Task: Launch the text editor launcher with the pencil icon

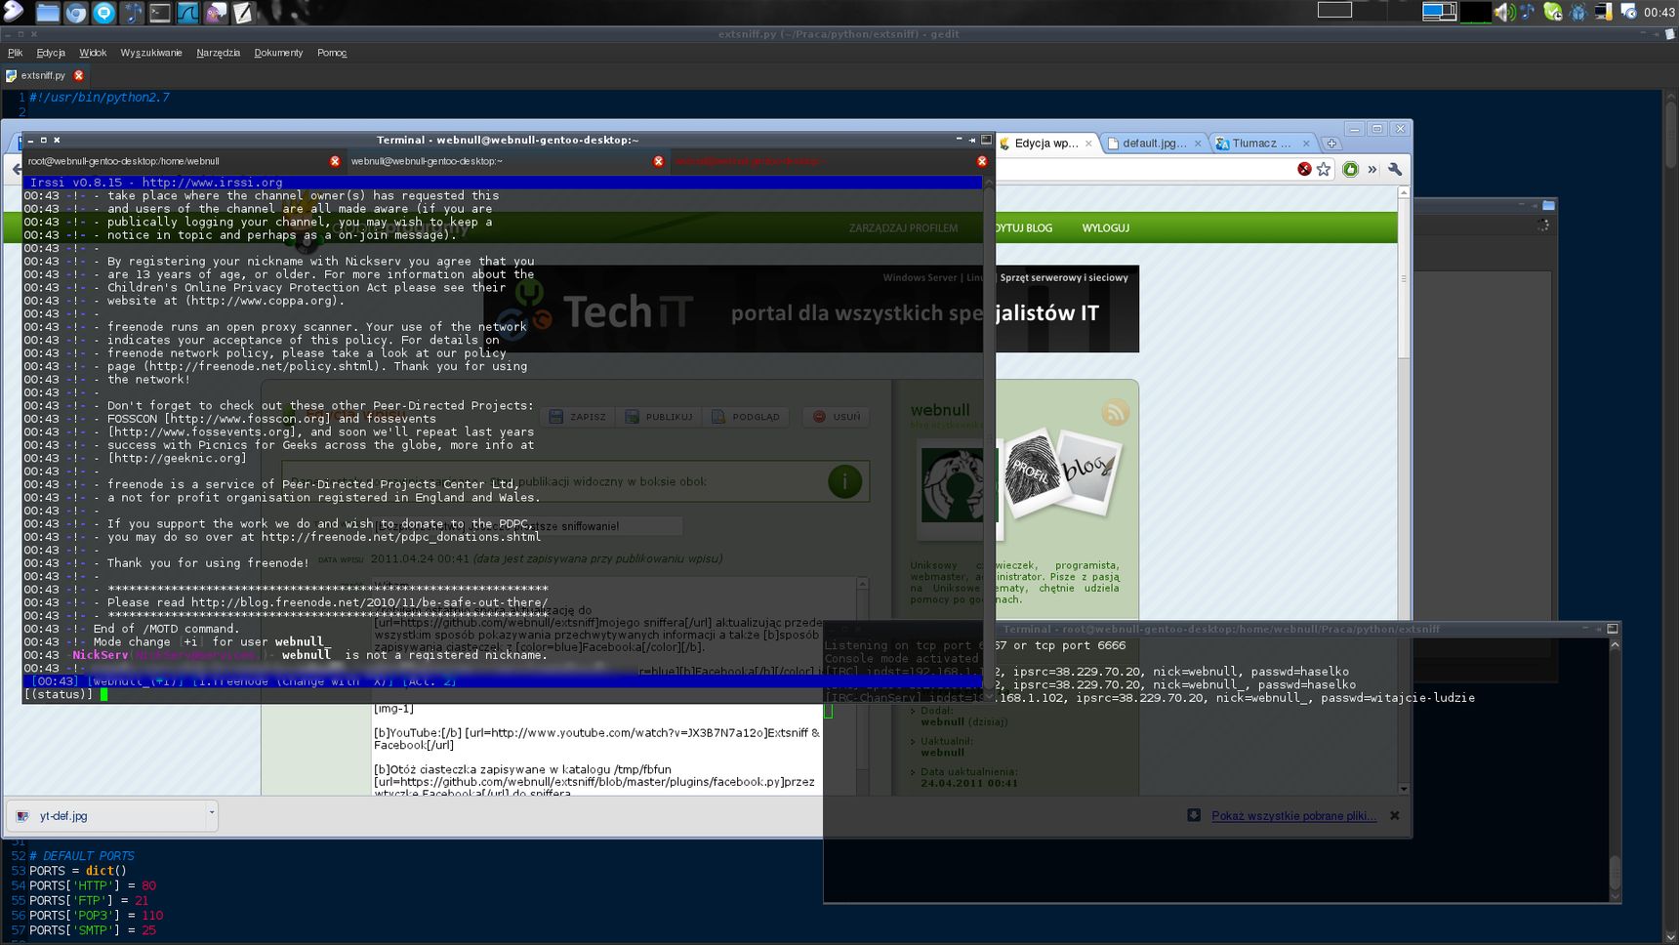Action: (243, 13)
